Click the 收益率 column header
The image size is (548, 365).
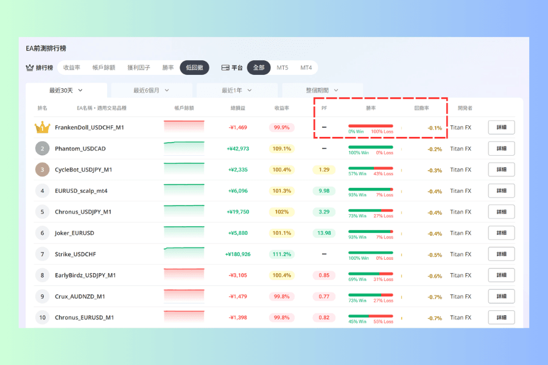(x=282, y=108)
